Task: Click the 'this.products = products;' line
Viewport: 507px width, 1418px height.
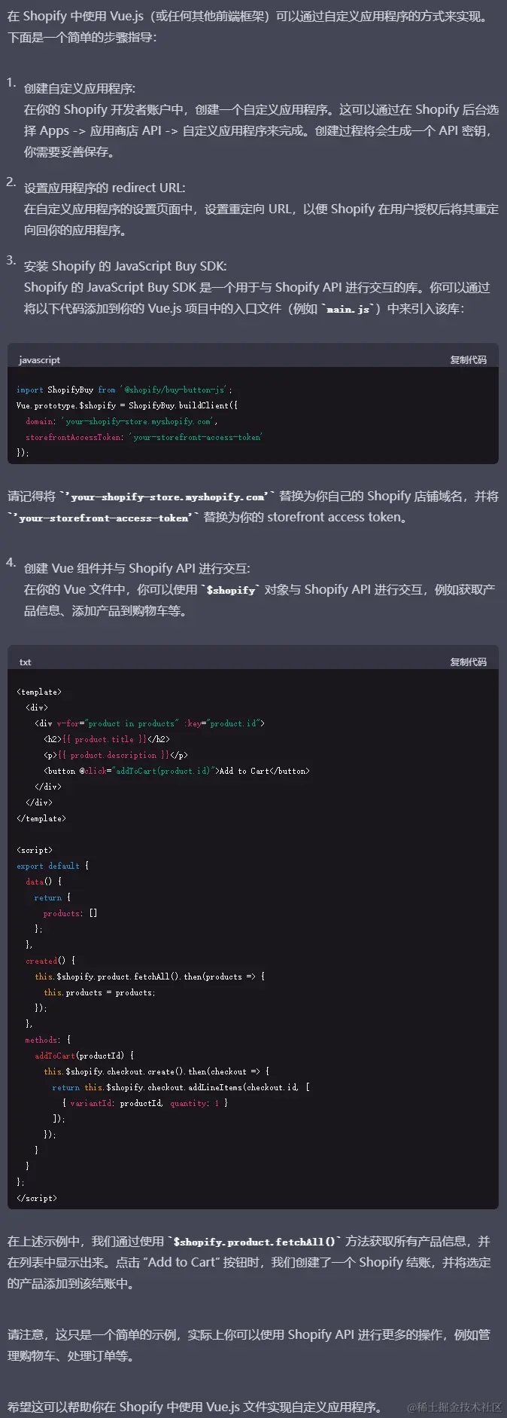Action: click(x=99, y=992)
